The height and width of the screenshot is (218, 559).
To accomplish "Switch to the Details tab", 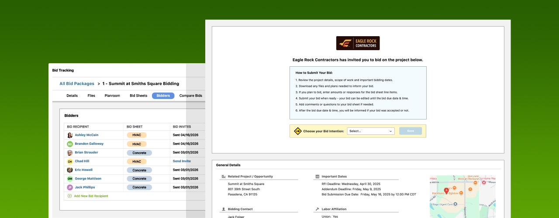I will [x=72, y=95].
